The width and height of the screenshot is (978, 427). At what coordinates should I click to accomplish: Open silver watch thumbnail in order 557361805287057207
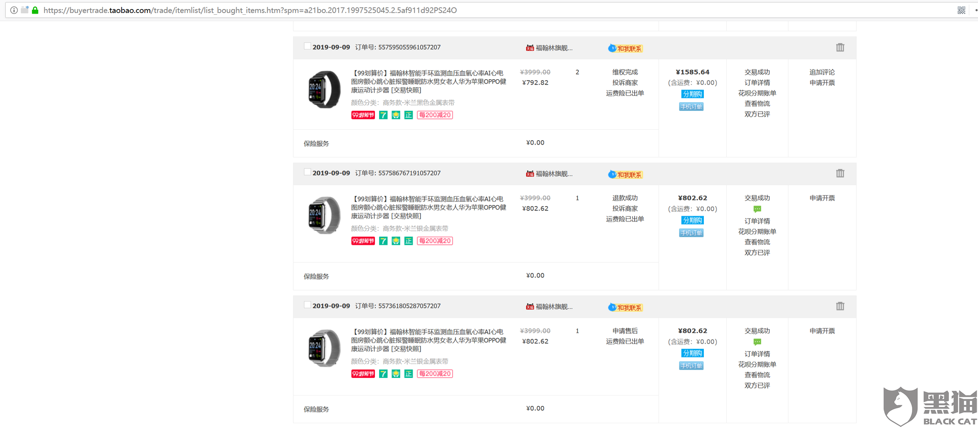pyautogui.click(x=324, y=348)
